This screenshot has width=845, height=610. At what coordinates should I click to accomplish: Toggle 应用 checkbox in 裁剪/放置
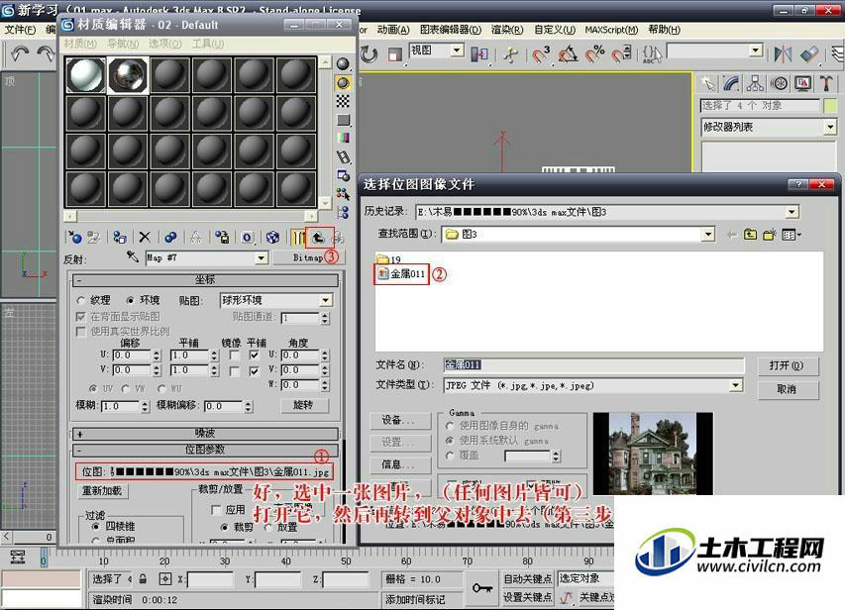coord(217,509)
